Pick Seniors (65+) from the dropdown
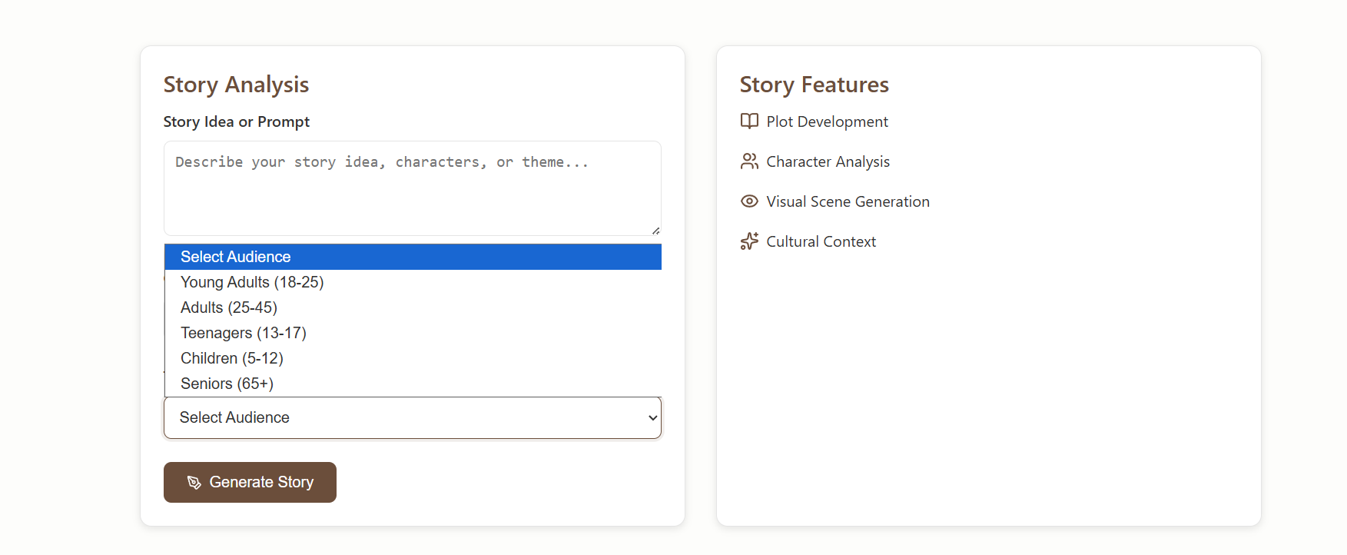Image resolution: width=1347 pixels, height=555 pixels. pyautogui.click(x=227, y=384)
